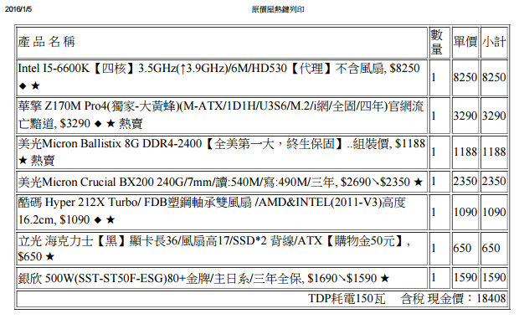Select the 美光Micron Crucial BX200 240G row
This screenshot has width=519, height=319.
(x=220, y=182)
